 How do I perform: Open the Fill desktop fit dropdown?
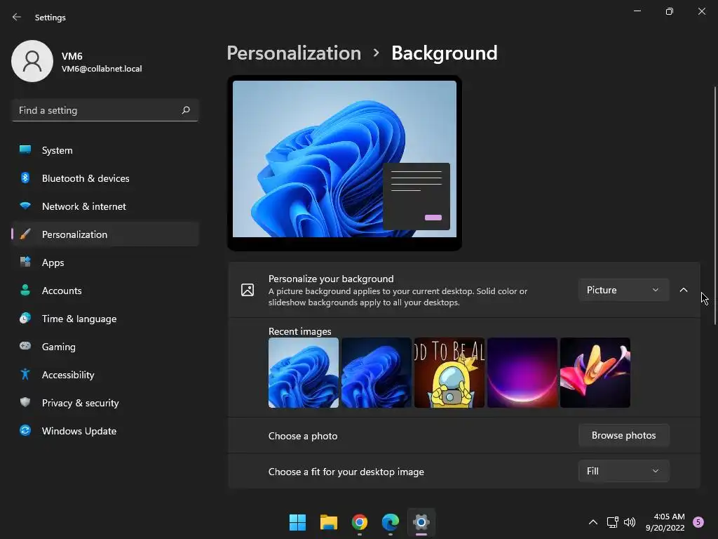[623, 471]
